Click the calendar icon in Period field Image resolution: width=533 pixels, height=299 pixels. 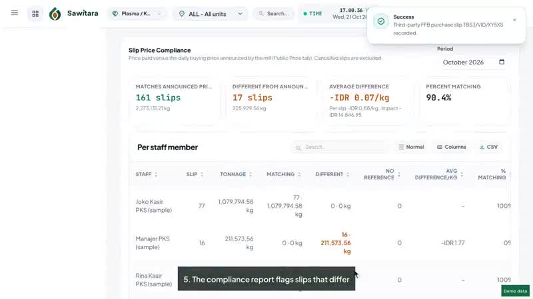point(502,62)
